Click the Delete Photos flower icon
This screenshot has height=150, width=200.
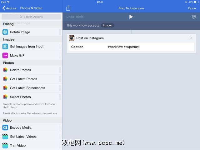(5, 70)
